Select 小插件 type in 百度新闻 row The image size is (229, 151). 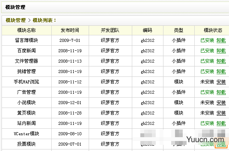click(x=178, y=51)
